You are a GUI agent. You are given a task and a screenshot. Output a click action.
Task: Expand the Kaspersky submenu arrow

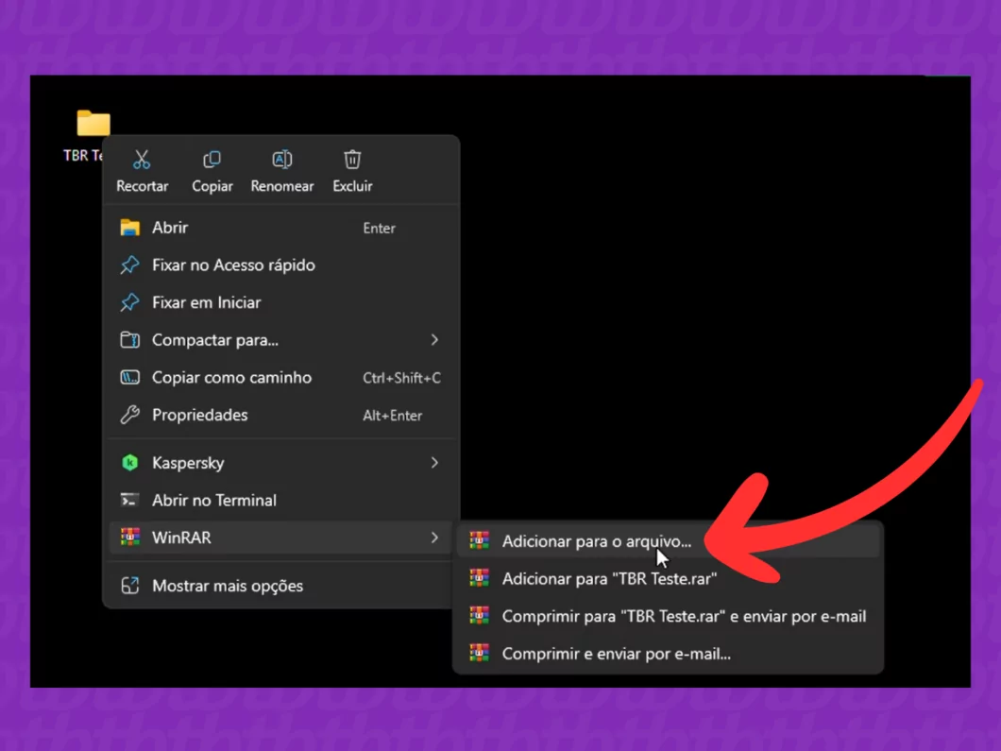(x=434, y=462)
